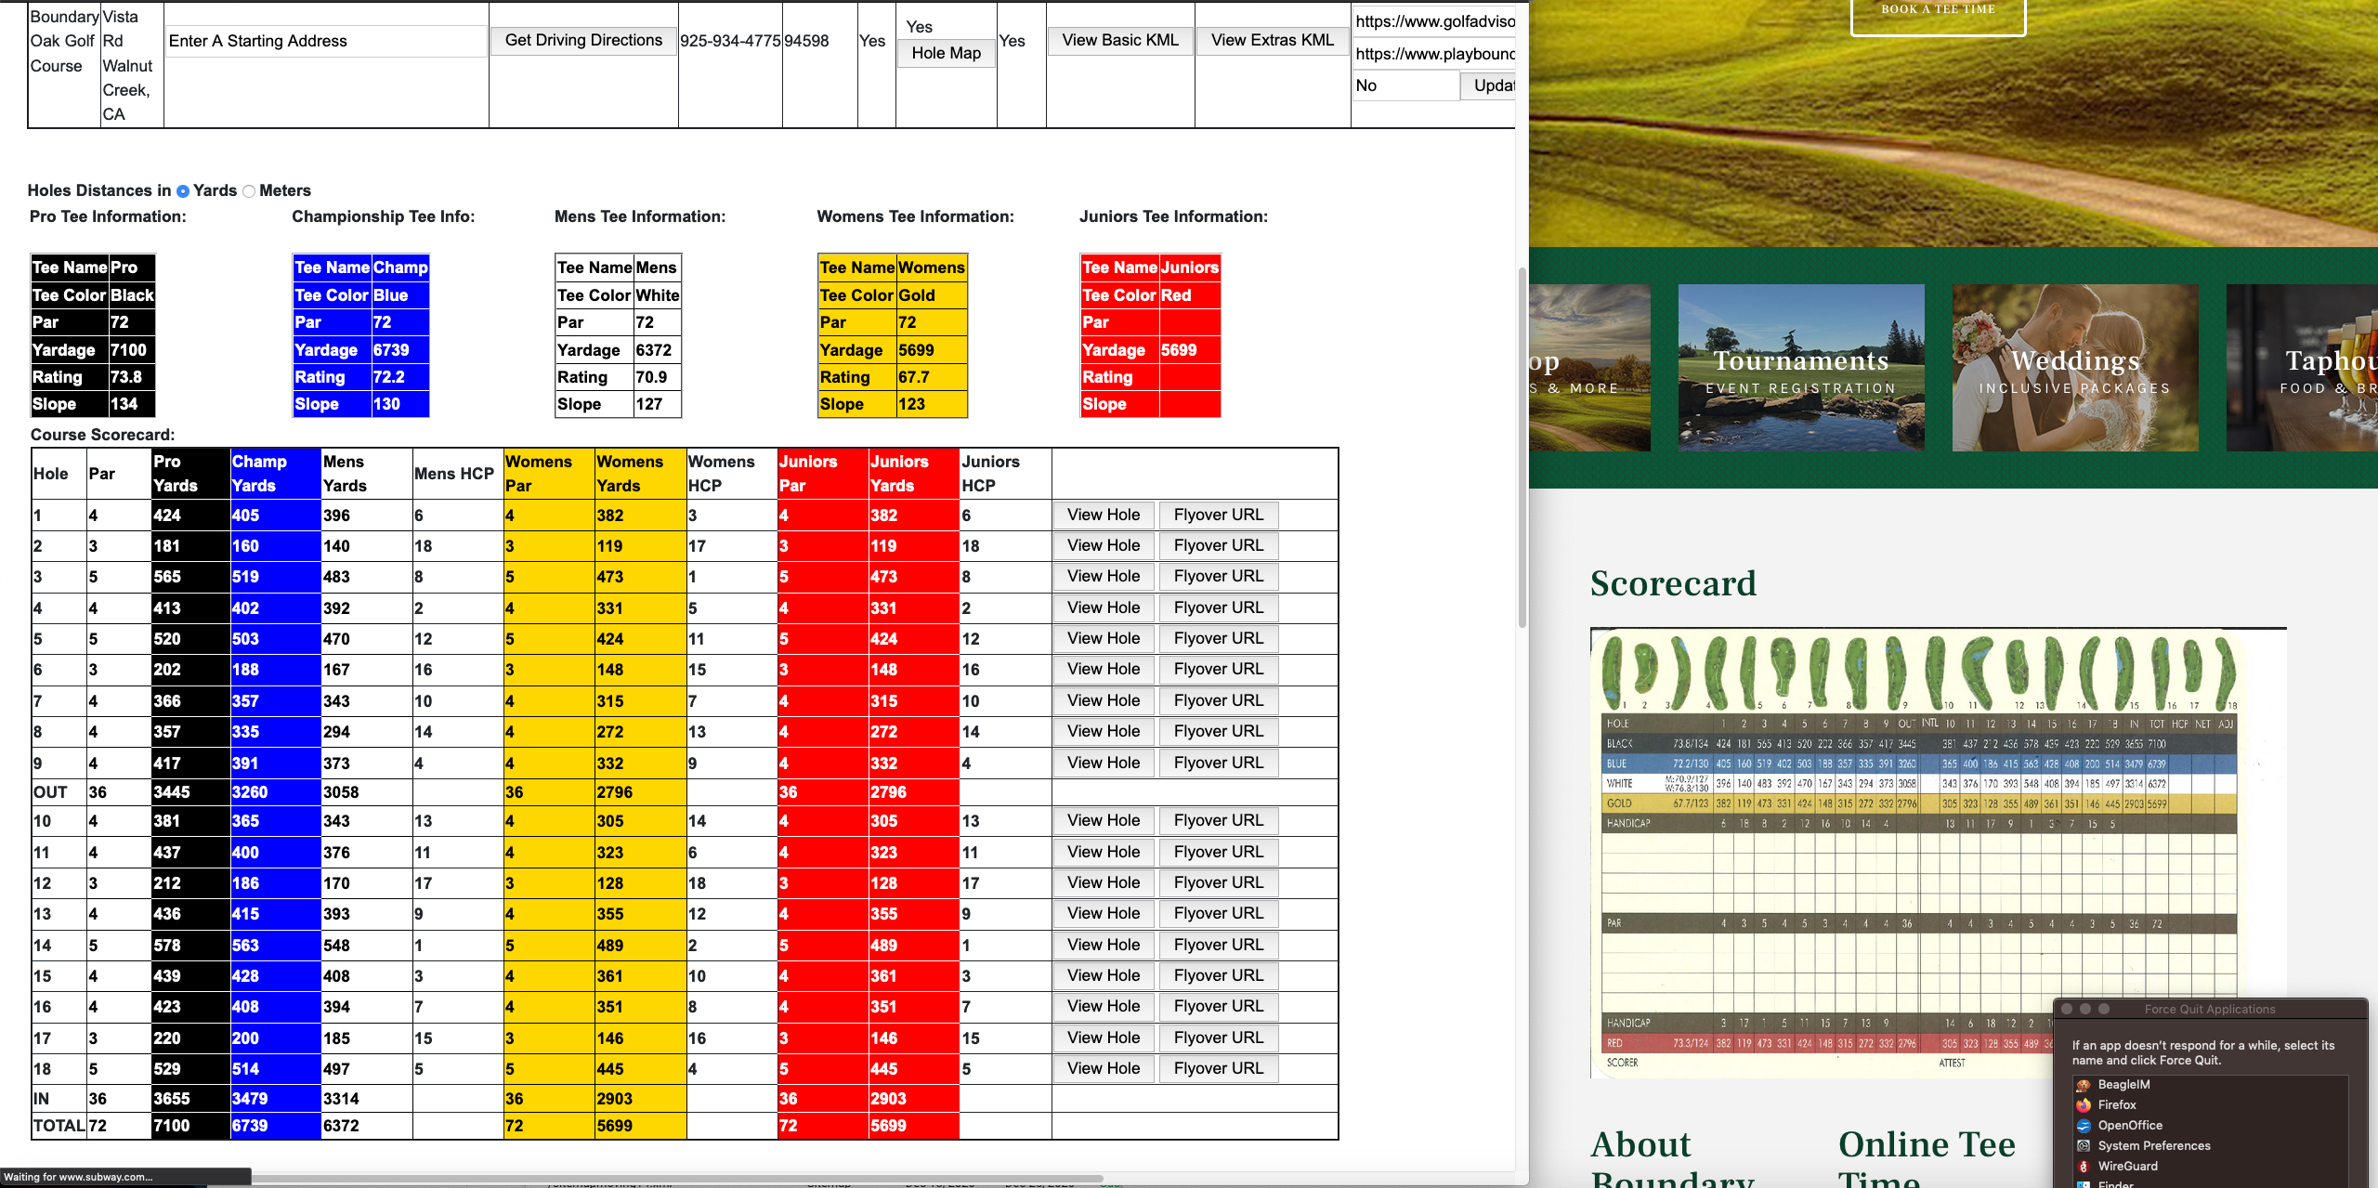
Task: Click Flyover URL for hole 1
Action: click(x=1219, y=515)
